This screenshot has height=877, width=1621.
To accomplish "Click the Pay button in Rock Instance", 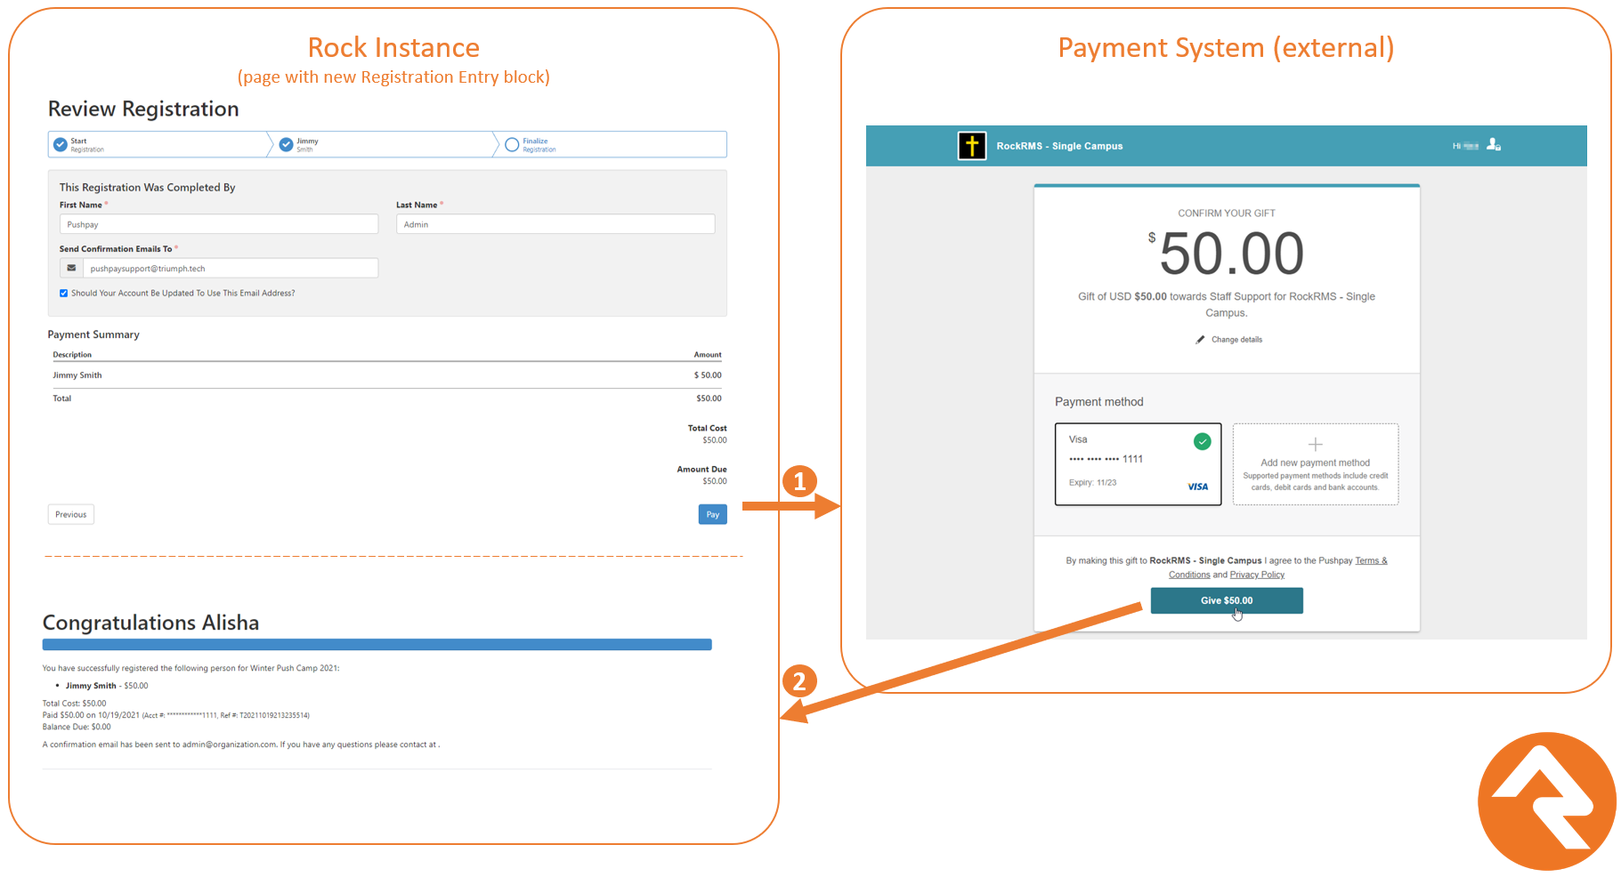I will coord(712,514).
